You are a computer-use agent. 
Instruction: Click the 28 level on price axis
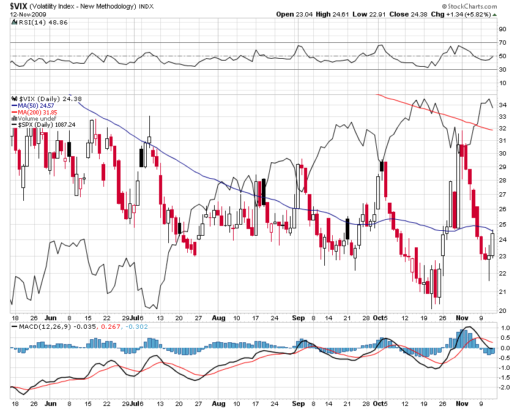click(x=502, y=181)
